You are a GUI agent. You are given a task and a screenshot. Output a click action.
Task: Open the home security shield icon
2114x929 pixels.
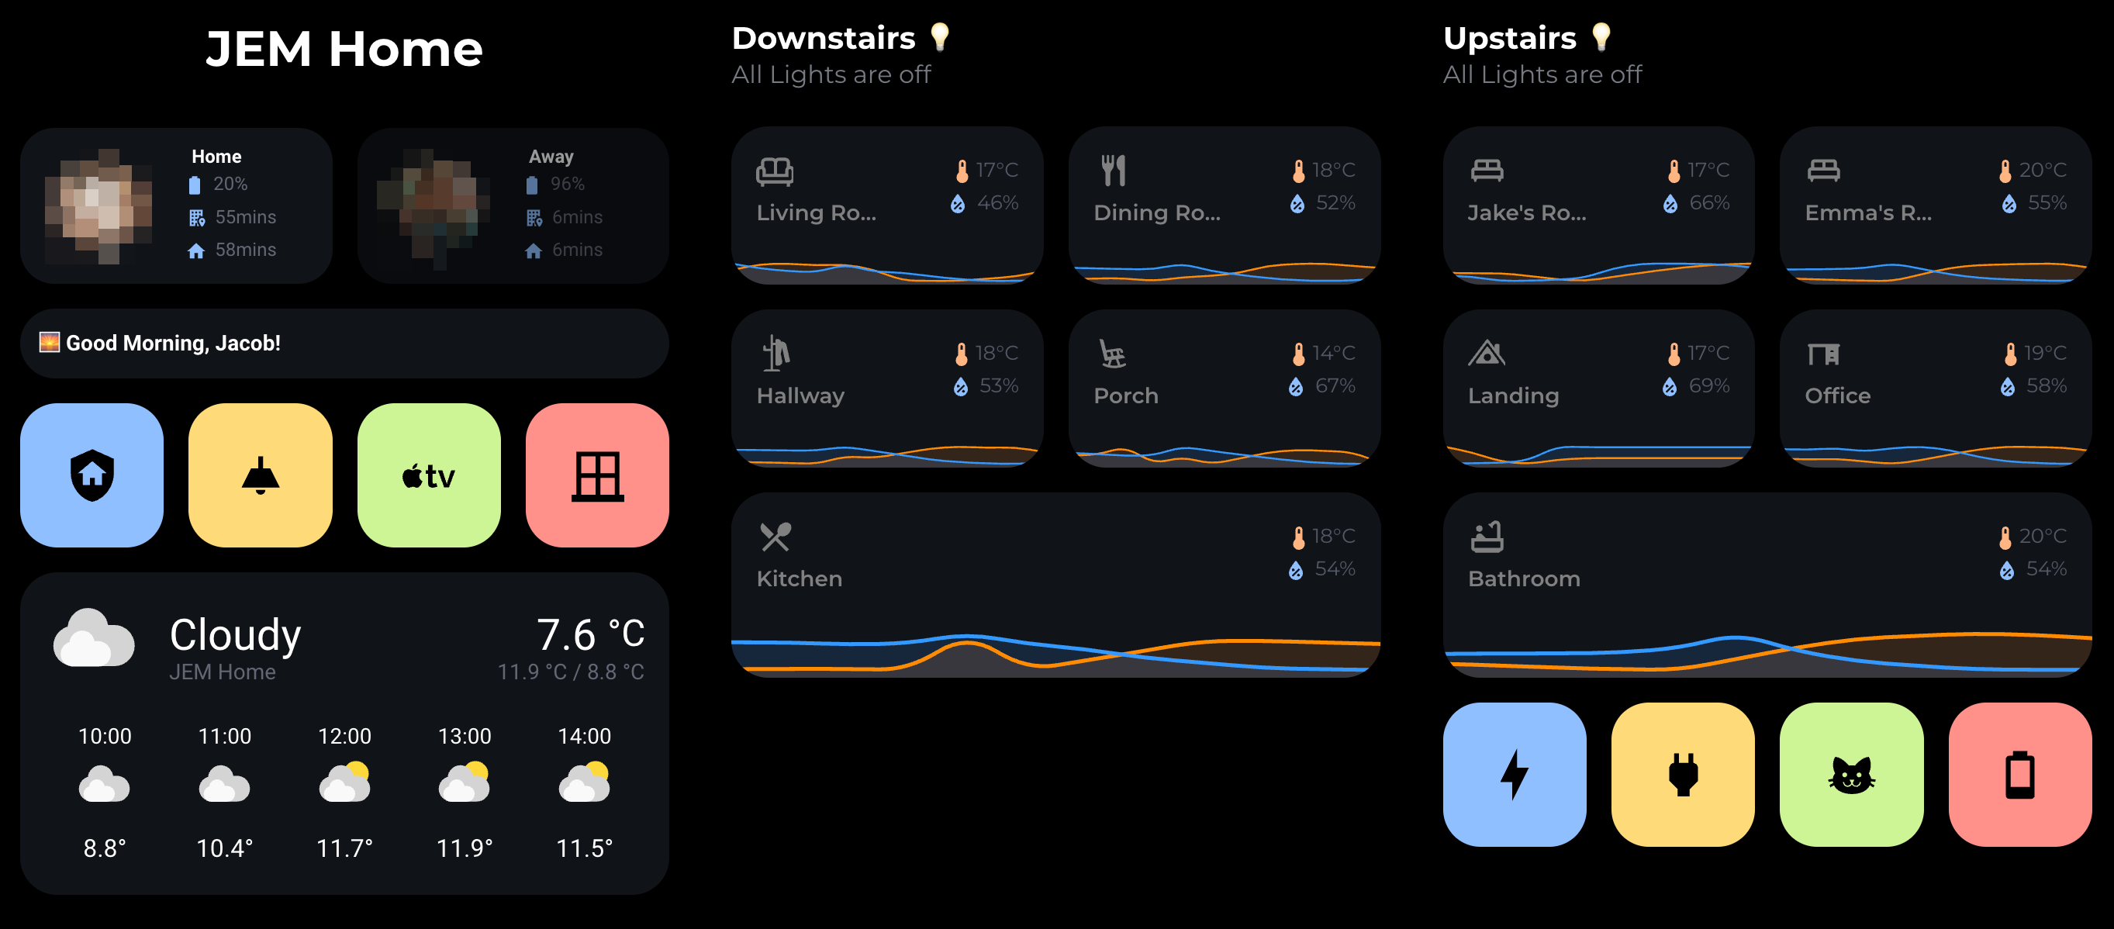91,475
